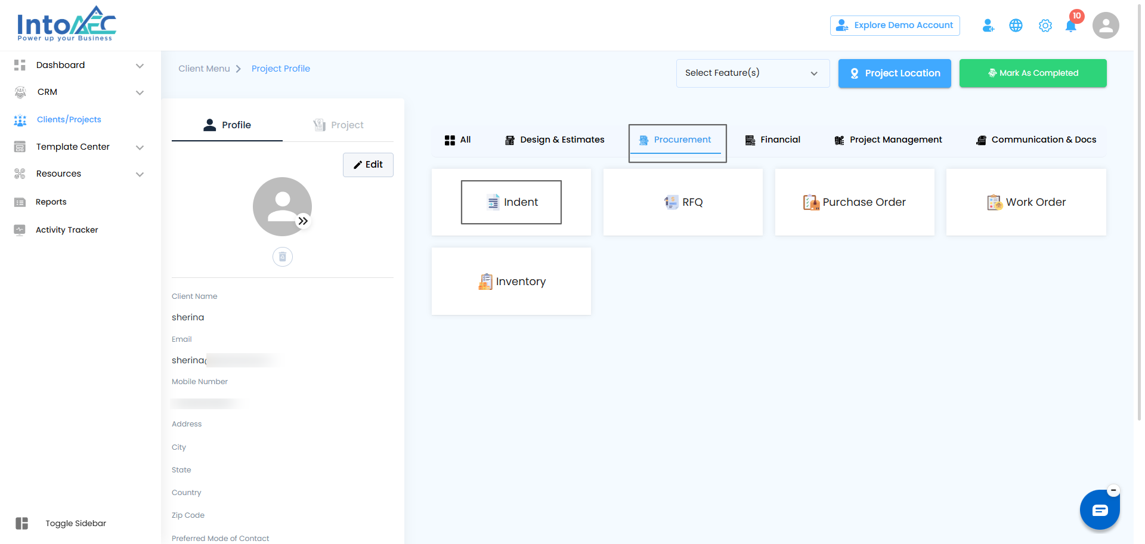
Task: Click the double-arrow icon on profile avatar
Action: pos(304,221)
